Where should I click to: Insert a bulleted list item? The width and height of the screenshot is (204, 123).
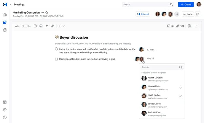pos(29,26)
